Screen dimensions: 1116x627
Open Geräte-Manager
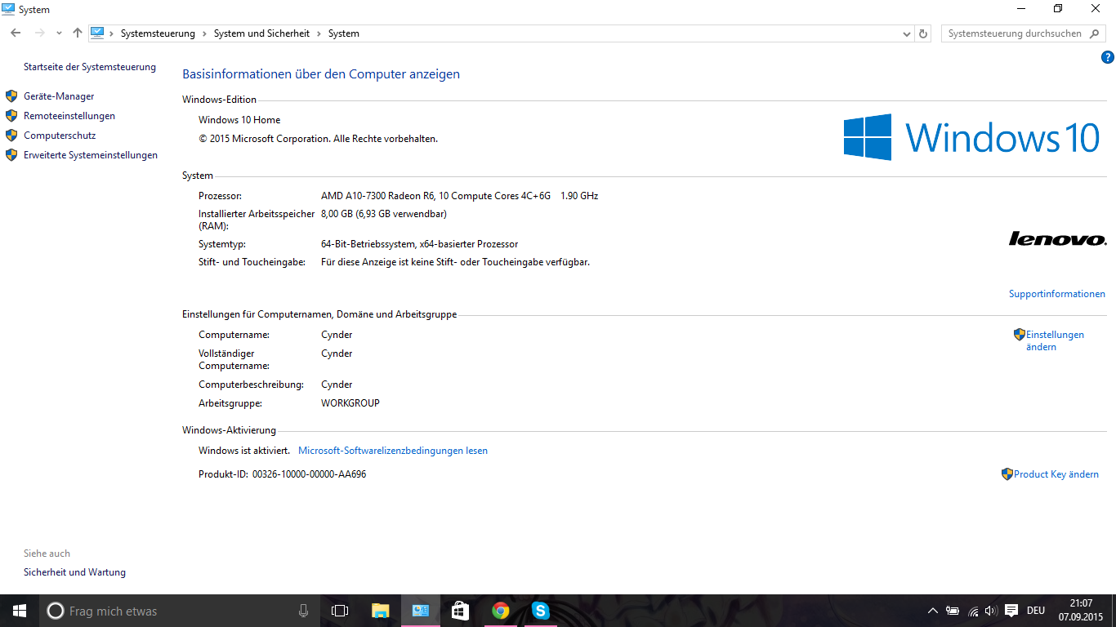point(59,96)
